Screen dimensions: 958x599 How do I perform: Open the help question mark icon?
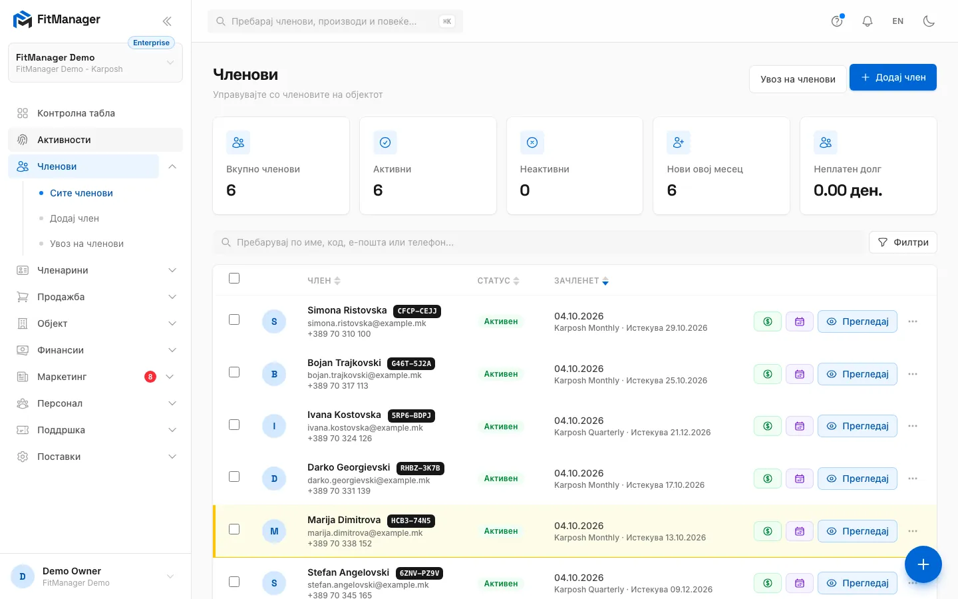coord(837,21)
